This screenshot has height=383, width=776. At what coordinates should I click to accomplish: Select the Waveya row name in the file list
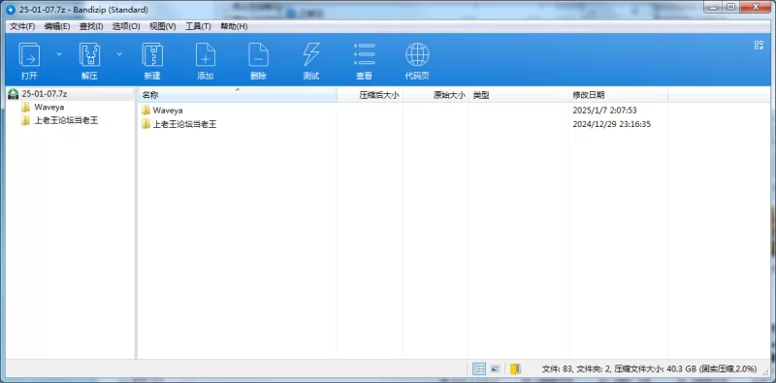168,111
